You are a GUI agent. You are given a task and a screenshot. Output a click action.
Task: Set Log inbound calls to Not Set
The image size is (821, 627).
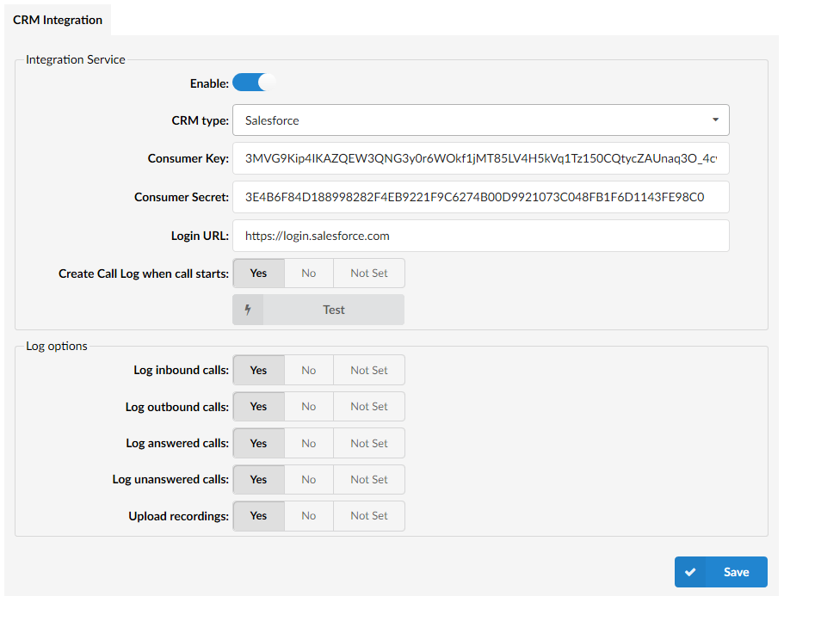pos(368,371)
